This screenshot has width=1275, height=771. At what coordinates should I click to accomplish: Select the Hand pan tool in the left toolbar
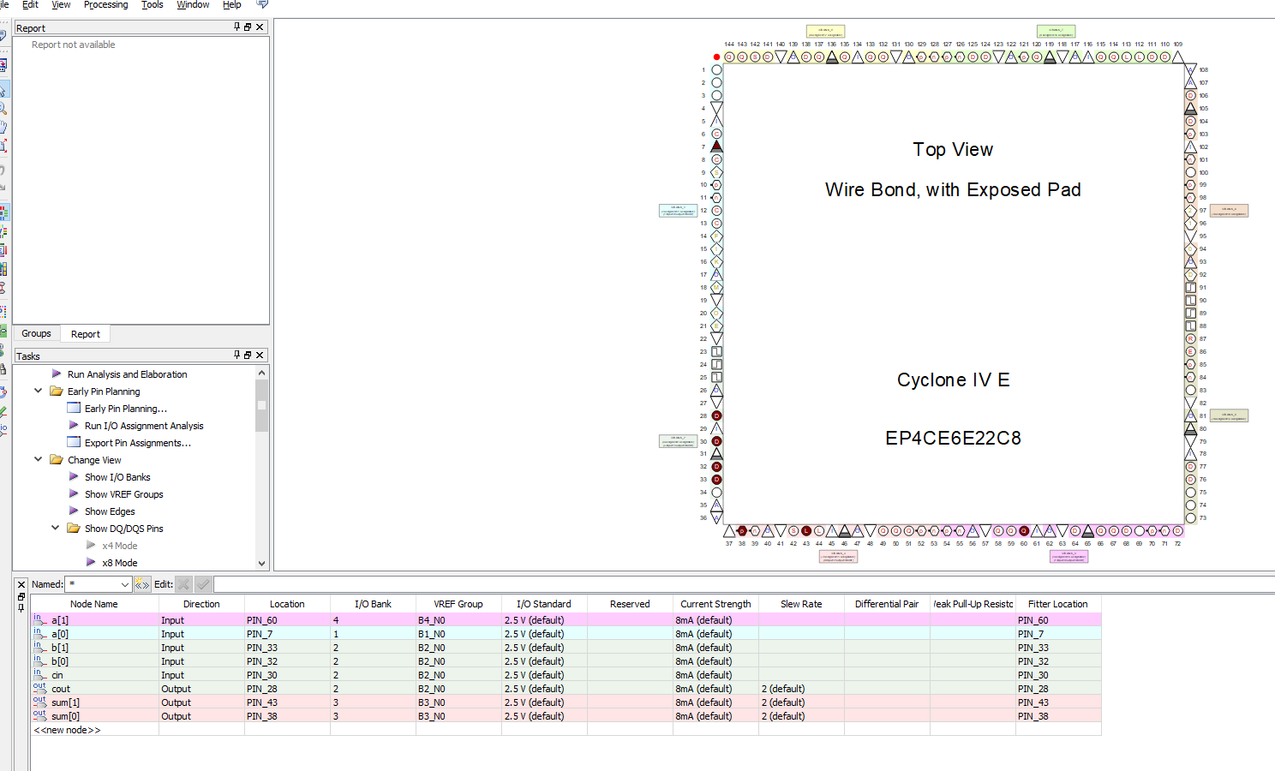click(3, 127)
